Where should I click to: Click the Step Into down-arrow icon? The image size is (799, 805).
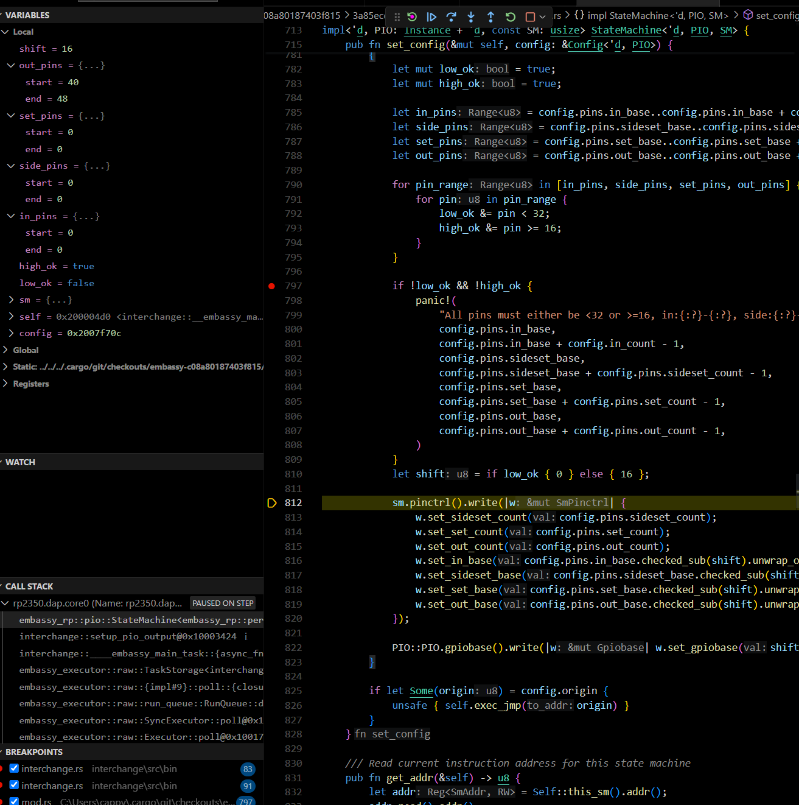coord(471,17)
